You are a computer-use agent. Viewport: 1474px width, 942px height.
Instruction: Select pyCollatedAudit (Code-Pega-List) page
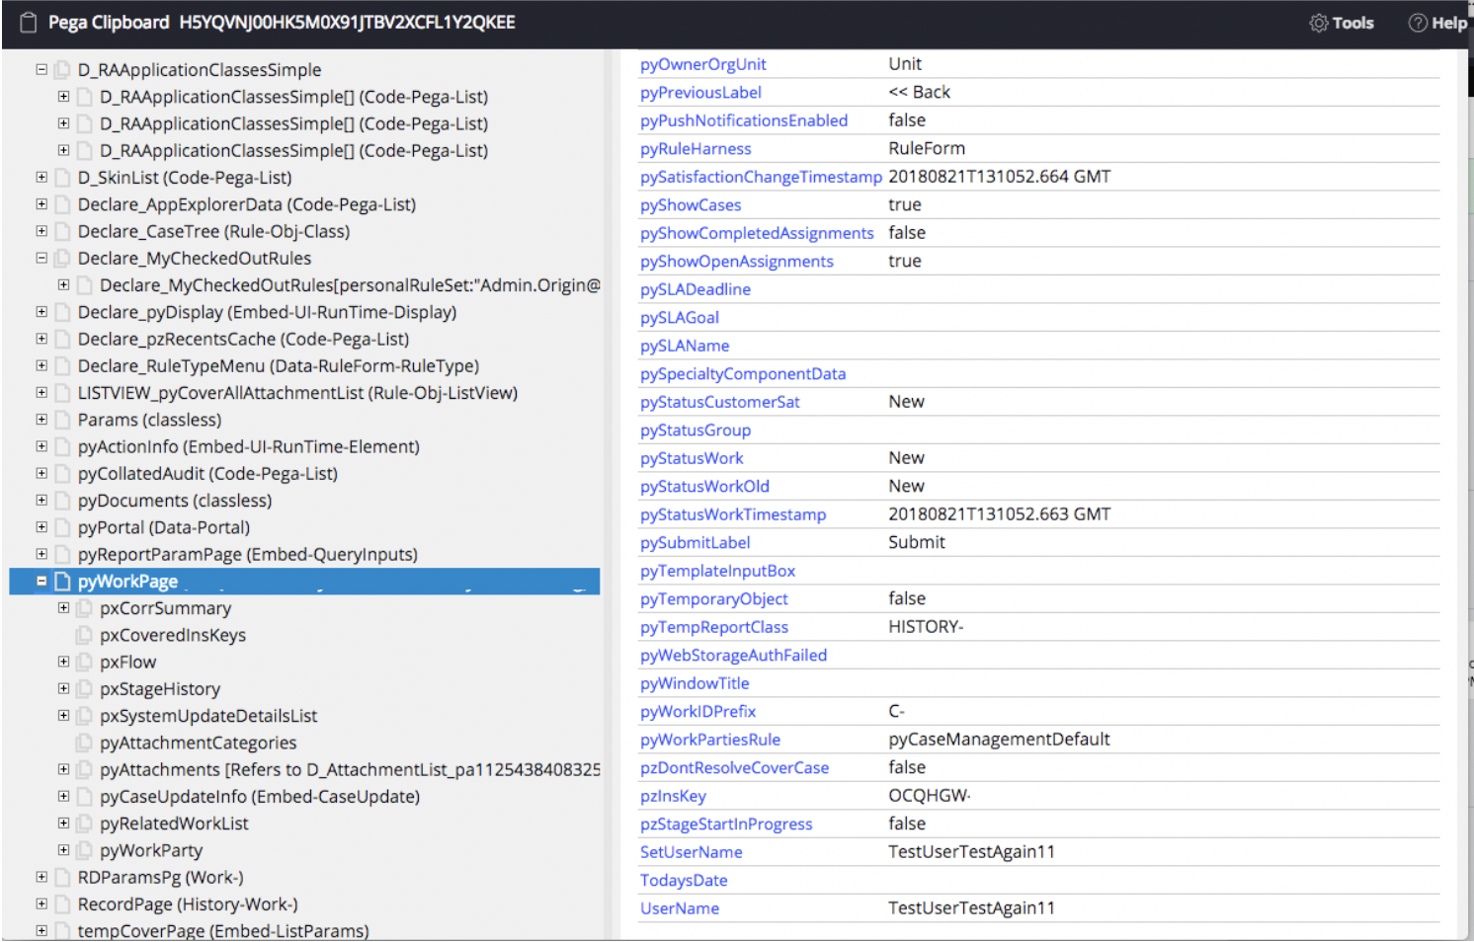click(x=207, y=474)
